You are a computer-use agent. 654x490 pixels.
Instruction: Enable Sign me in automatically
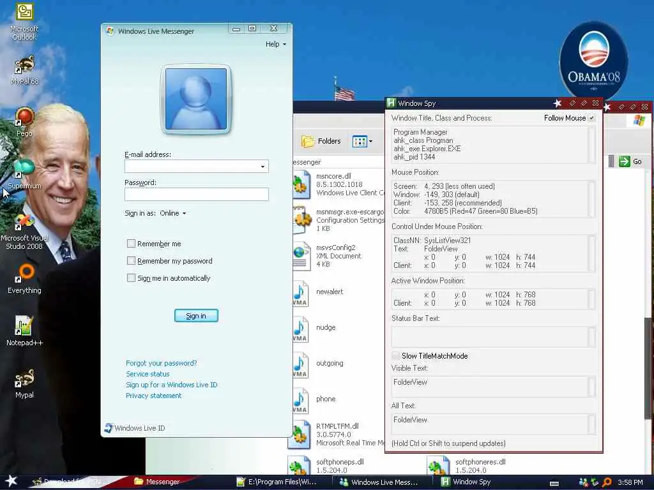[131, 278]
